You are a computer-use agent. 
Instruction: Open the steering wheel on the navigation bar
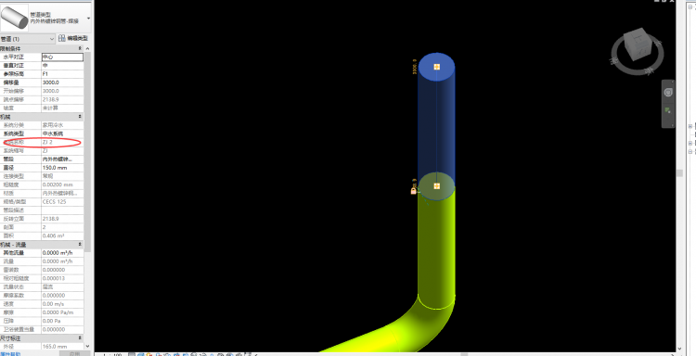tap(668, 92)
